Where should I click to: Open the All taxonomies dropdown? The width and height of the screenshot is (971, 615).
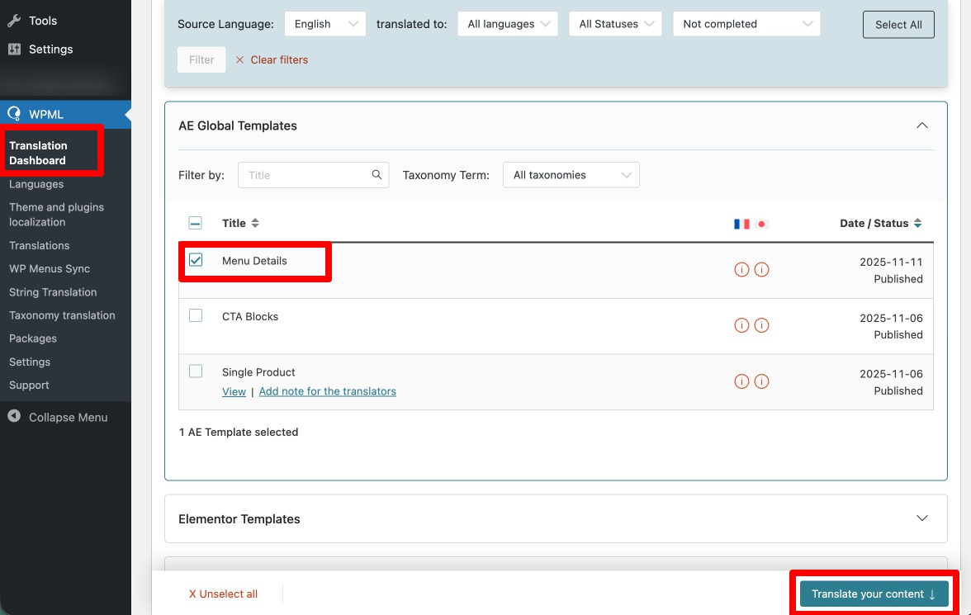[x=571, y=174]
